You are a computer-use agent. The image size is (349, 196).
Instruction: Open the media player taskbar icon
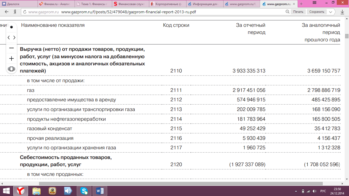(x=52, y=191)
